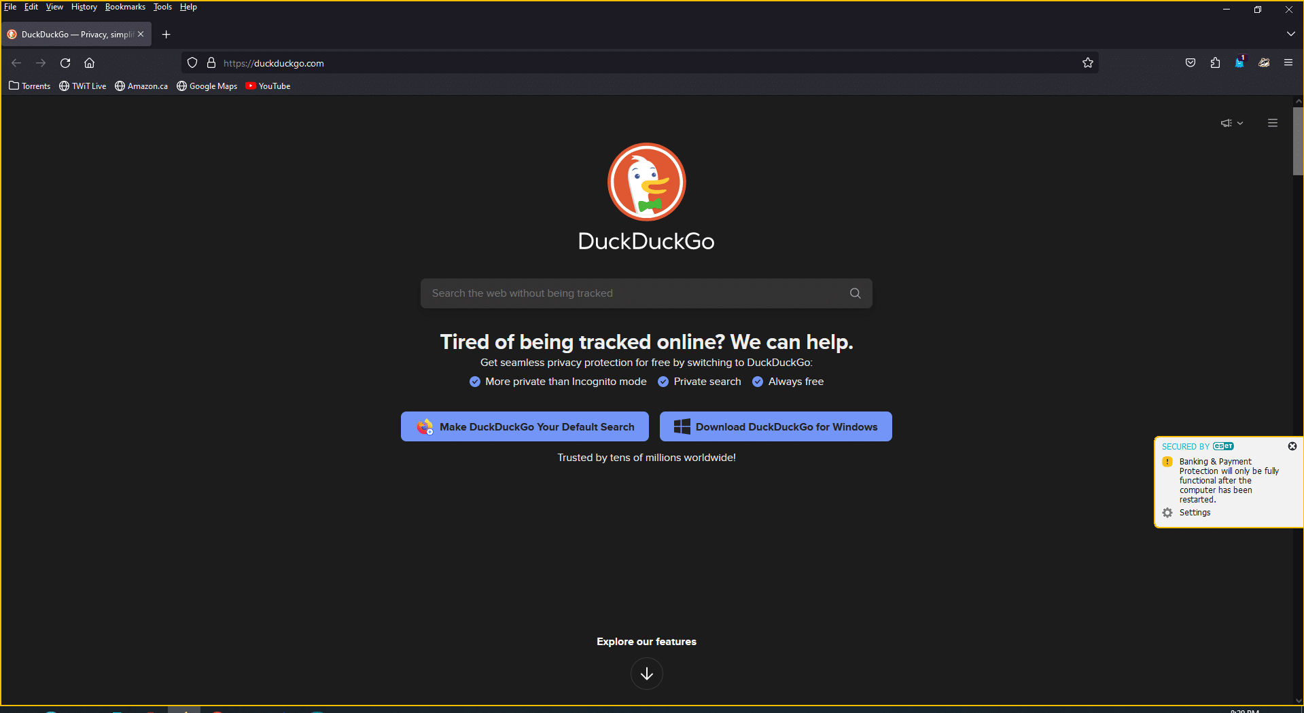
Task: Close the ESET notification popup
Action: click(1292, 446)
